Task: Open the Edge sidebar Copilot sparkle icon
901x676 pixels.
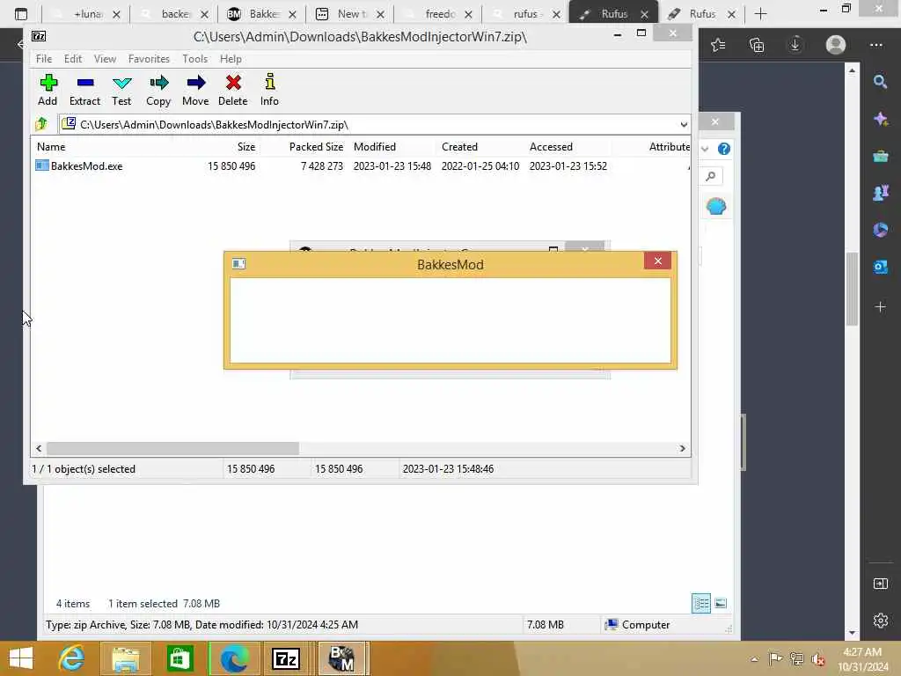Action: click(x=880, y=119)
